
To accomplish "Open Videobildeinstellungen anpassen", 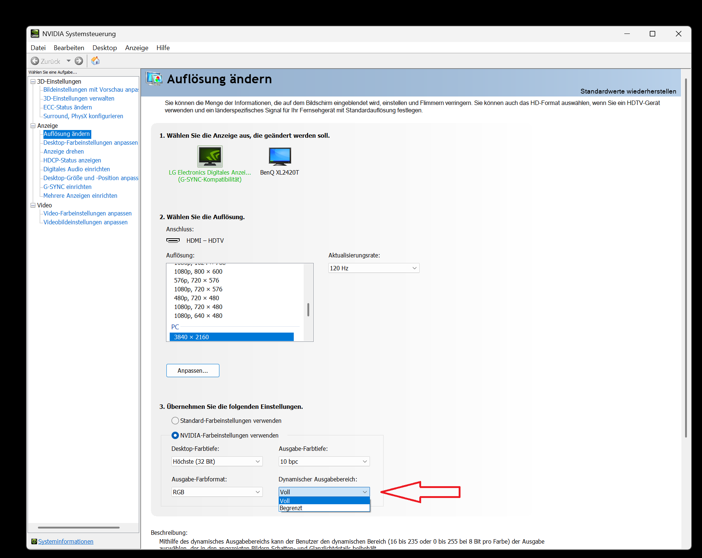I will pos(85,222).
